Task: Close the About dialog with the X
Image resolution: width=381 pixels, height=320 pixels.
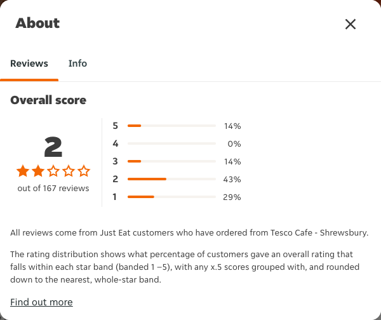Action: pos(351,24)
